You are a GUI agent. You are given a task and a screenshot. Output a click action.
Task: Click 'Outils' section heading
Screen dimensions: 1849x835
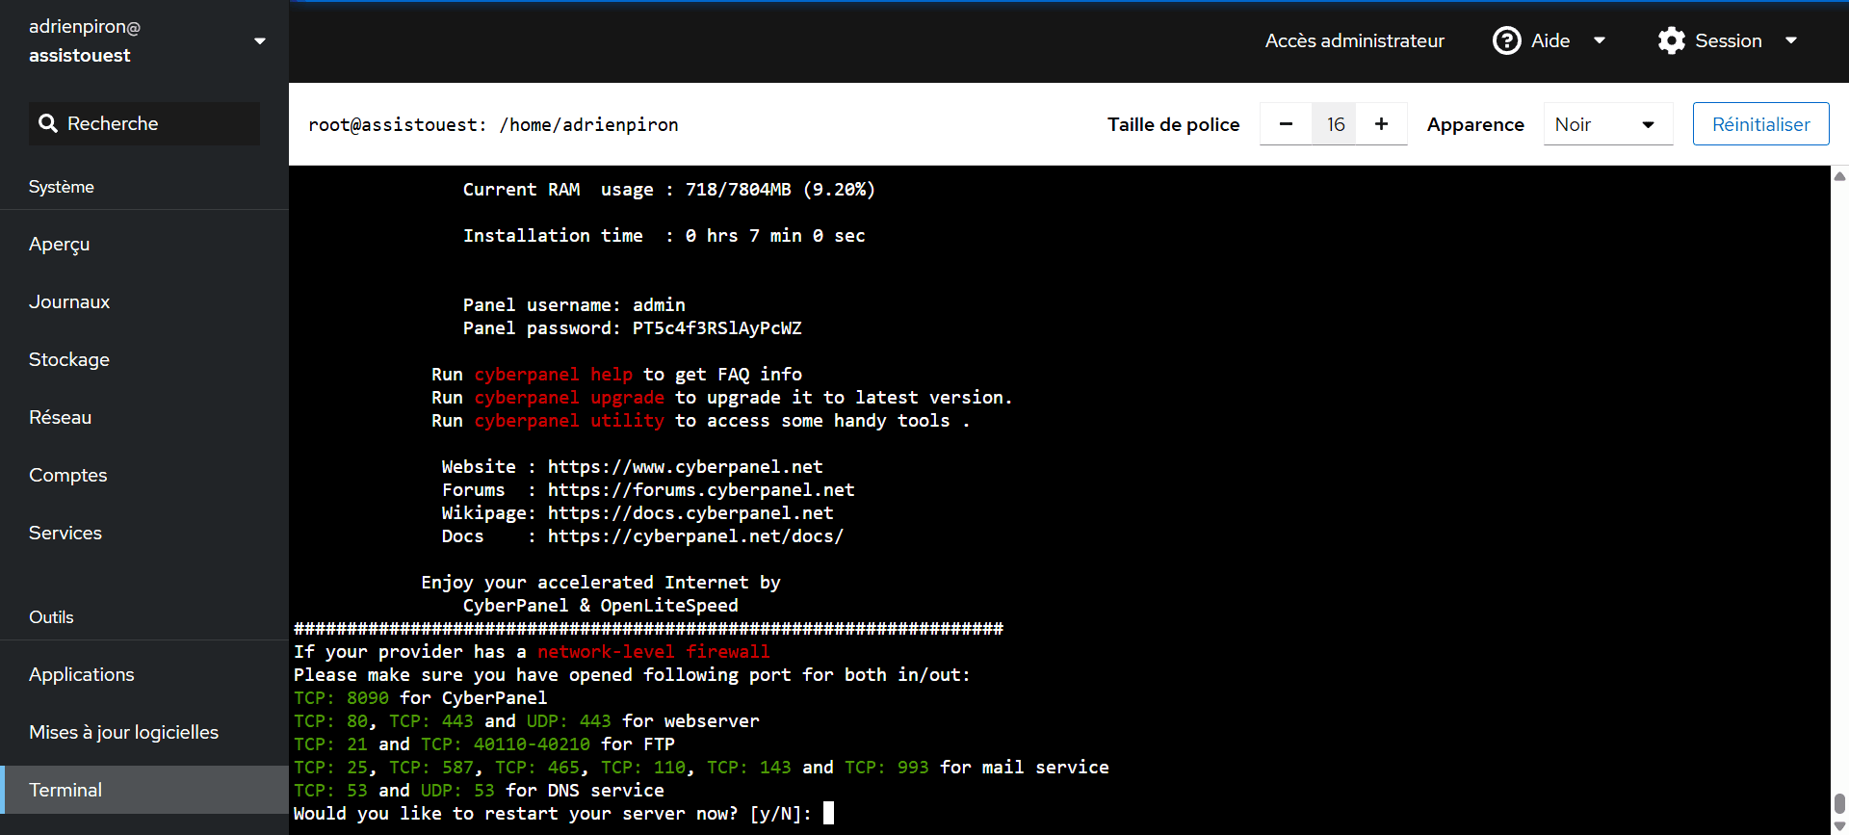(x=51, y=617)
